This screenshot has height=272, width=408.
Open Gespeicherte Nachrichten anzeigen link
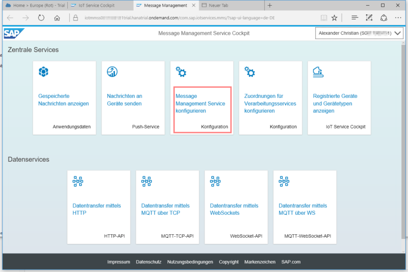pos(63,100)
